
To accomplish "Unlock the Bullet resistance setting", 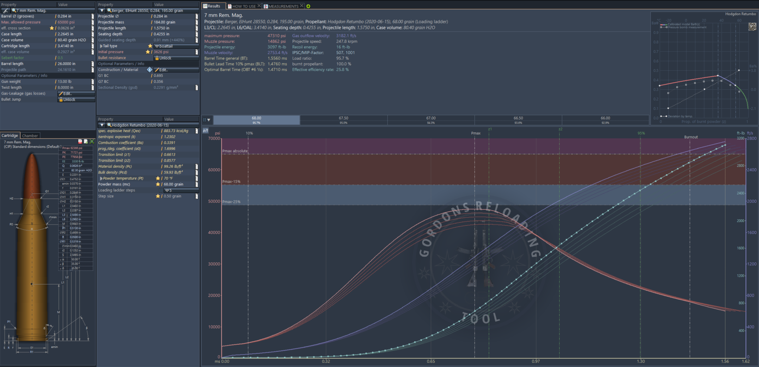I will (176, 58).
